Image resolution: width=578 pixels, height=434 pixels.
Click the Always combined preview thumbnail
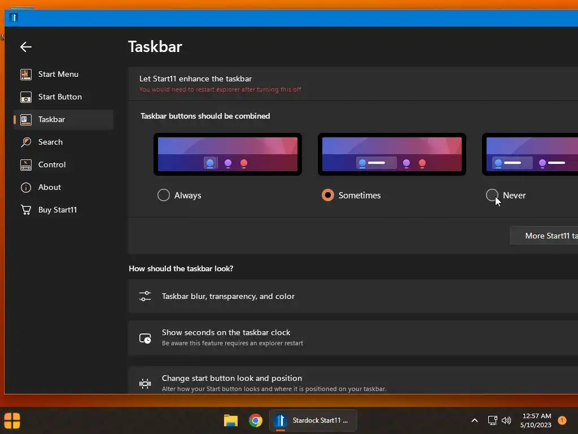[228, 154]
